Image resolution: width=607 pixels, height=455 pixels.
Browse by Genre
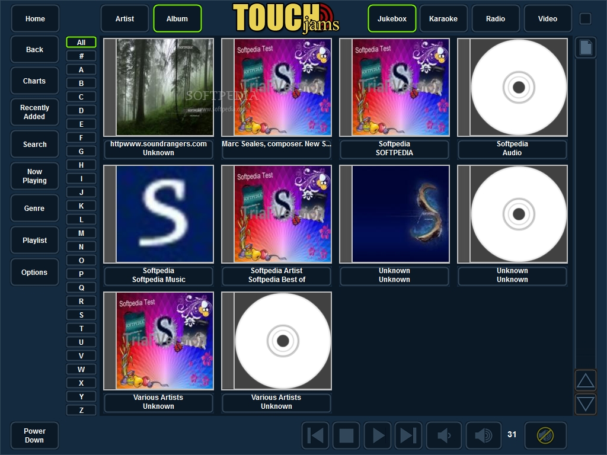point(35,208)
